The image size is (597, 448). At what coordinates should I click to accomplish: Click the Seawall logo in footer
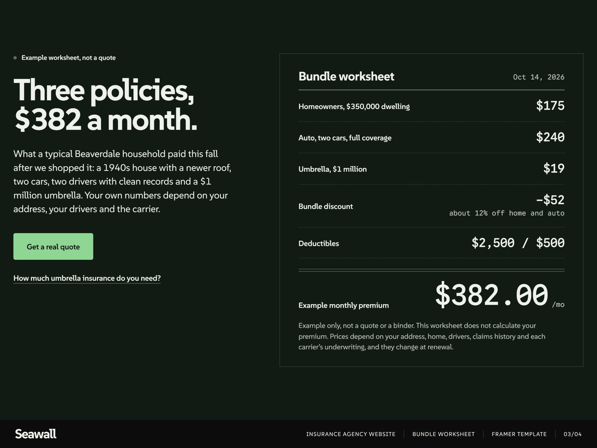click(x=36, y=434)
